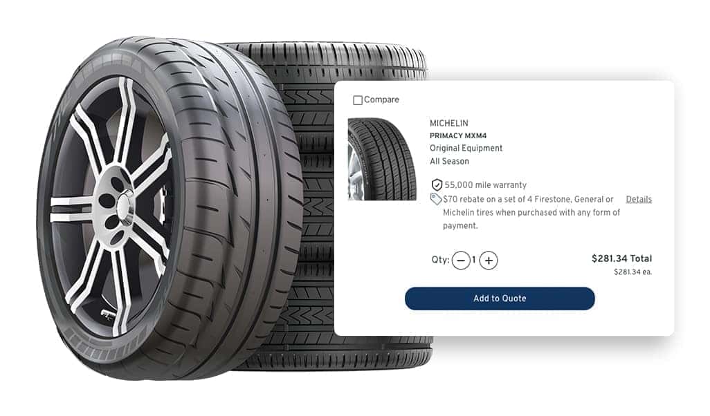Increase quantity with the plus button
The height and width of the screenshot is (416, 710).
tap(489, 261)
